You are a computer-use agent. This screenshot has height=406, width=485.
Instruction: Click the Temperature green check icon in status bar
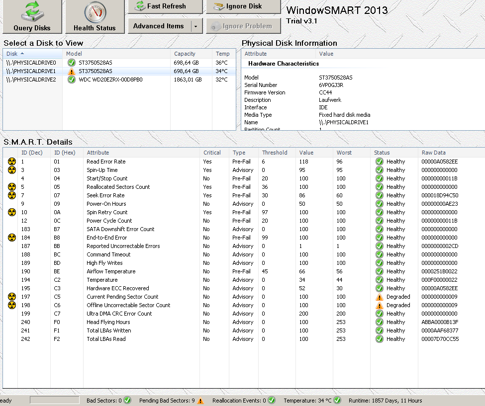[x=337, y=400]
